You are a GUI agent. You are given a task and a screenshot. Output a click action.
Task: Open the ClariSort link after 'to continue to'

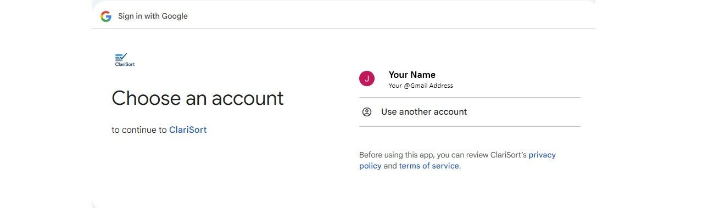point(188,130)
